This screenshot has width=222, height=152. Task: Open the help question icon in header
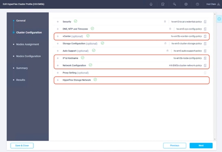click(197, 4)
